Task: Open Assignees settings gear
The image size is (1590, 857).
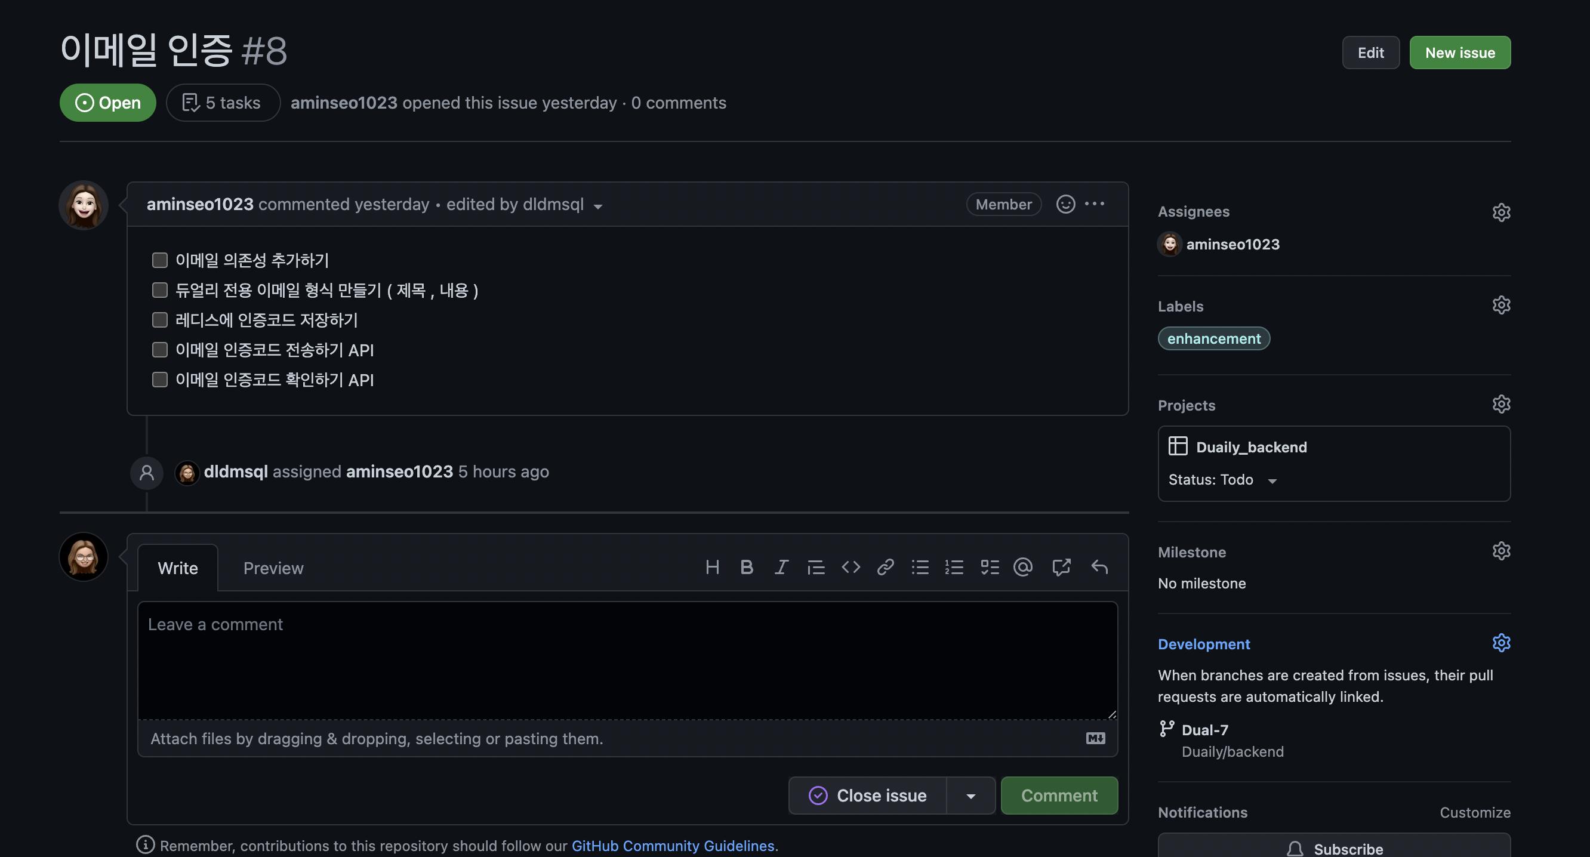Action: (1500, 212)
